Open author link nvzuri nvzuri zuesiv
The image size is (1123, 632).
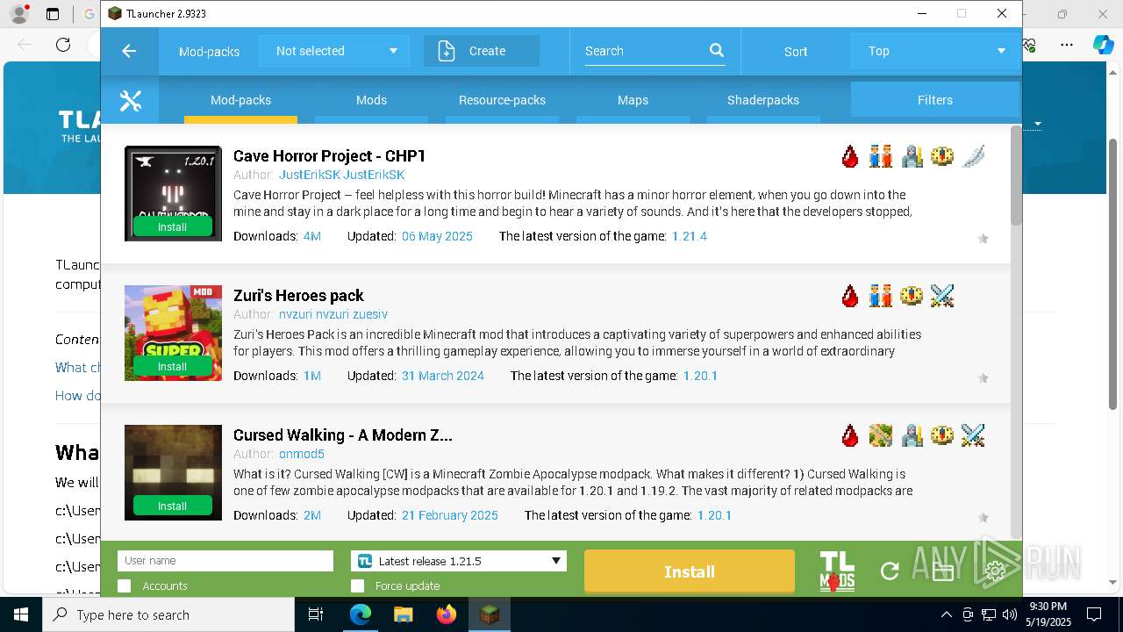(333, 314)
